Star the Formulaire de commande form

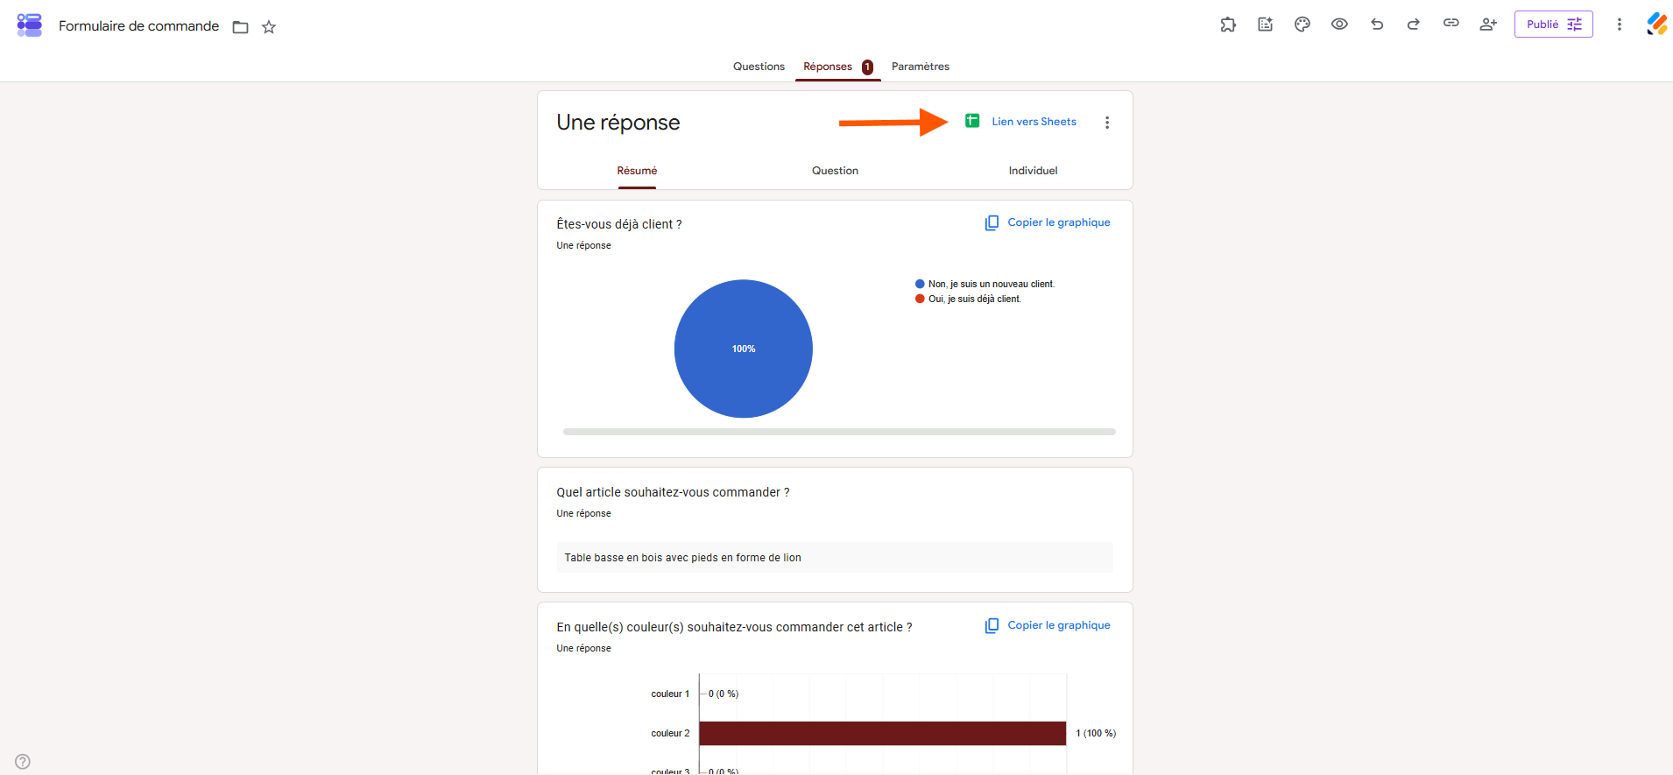click(269, 27)
